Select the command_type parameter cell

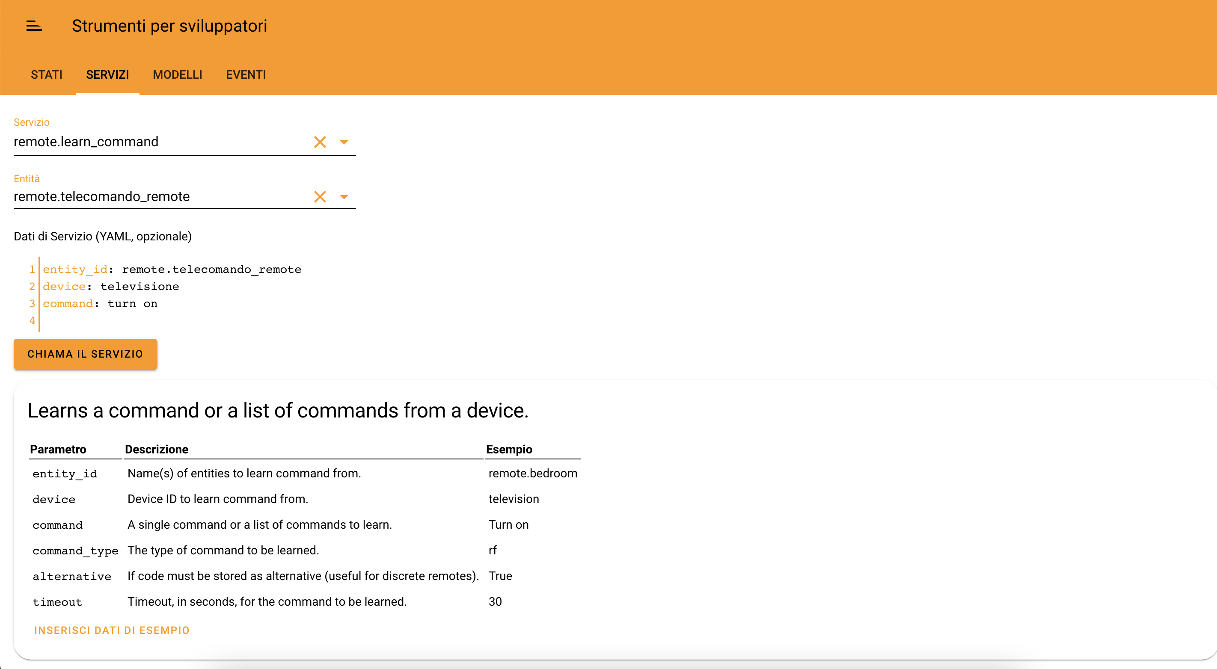pos(76,551)
